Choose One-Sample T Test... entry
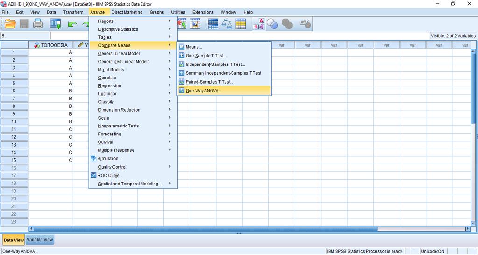The image size is (478, 255). click(224, 56)
